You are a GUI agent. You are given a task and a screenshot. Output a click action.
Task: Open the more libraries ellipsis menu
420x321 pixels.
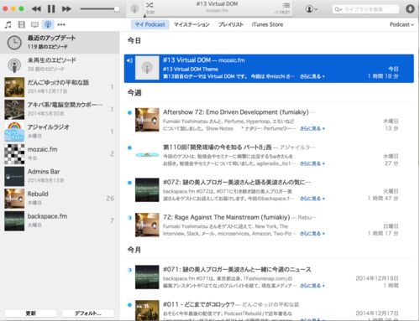click(61, 24)
